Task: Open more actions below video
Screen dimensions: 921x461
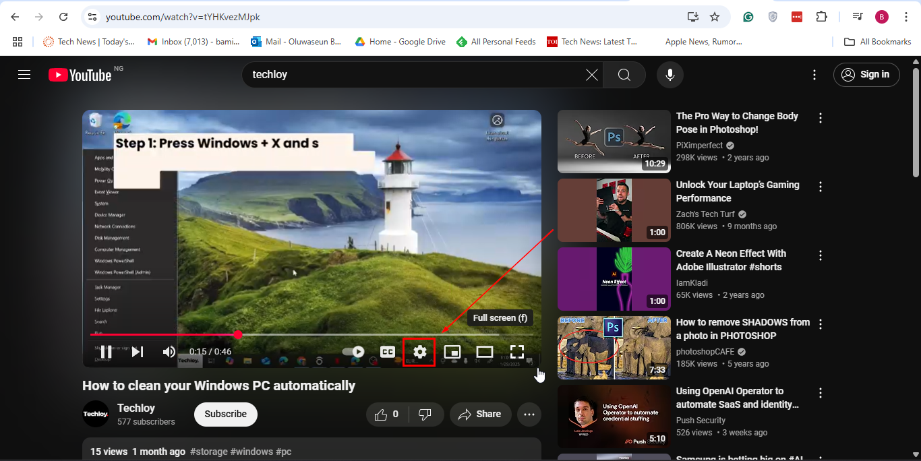Action: [529, 414]
